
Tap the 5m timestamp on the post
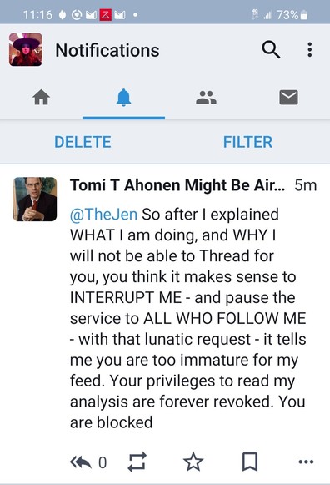(x=305, y=185)
